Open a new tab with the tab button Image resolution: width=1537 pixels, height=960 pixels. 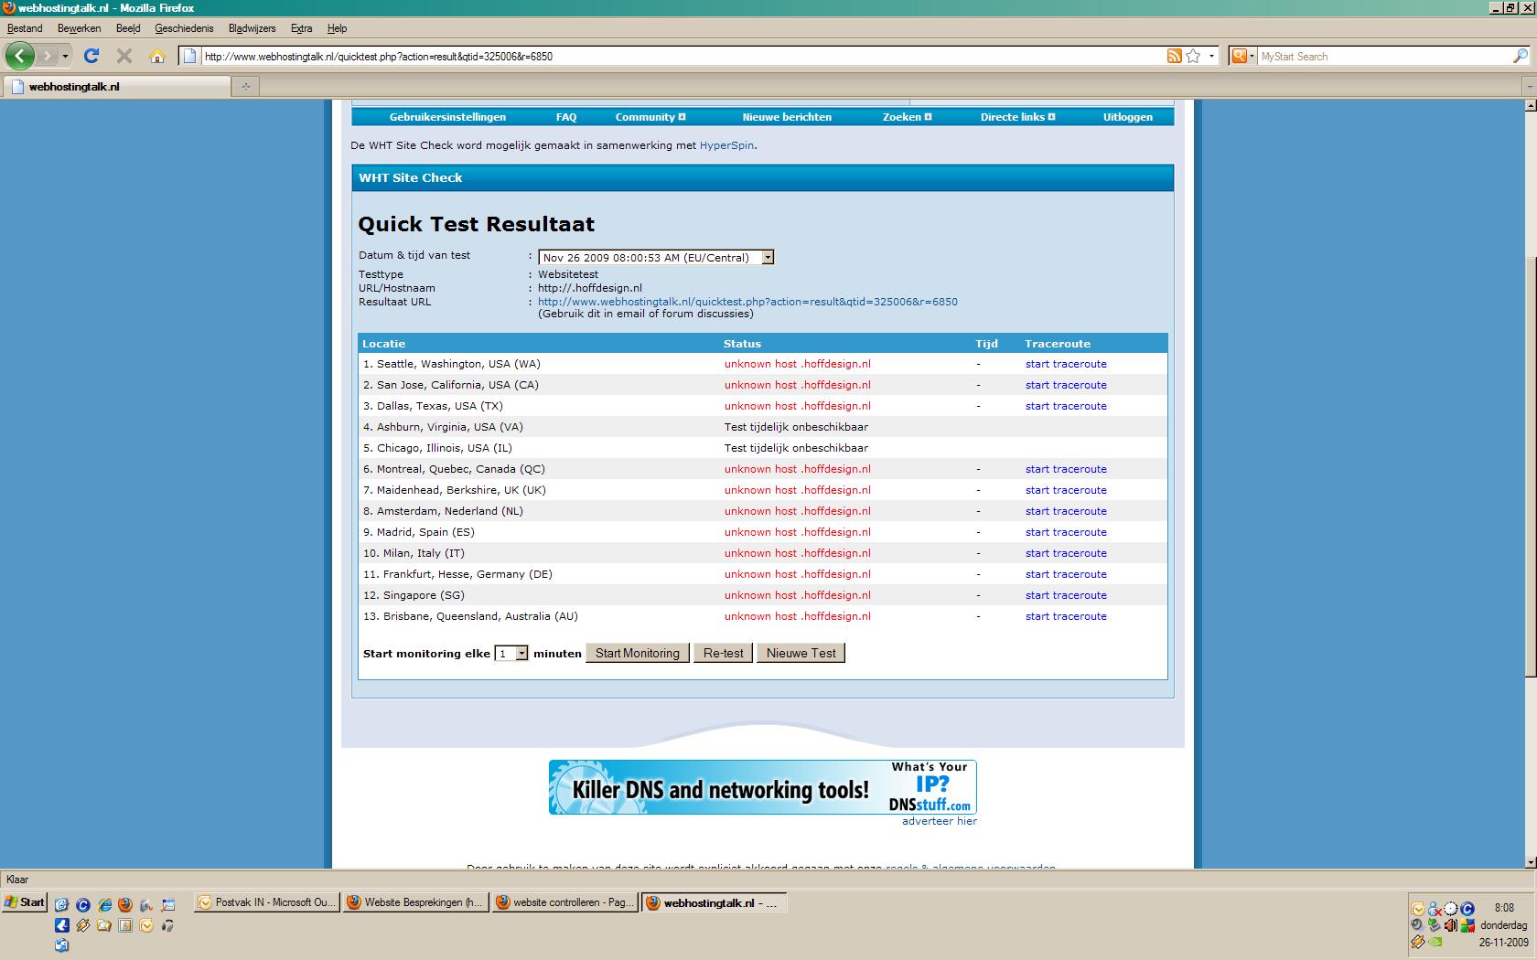tap(245, 87)
